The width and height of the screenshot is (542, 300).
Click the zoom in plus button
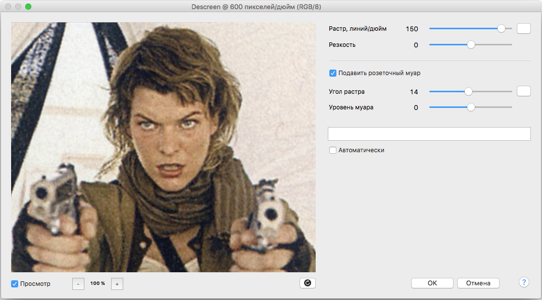pos(117,284)
